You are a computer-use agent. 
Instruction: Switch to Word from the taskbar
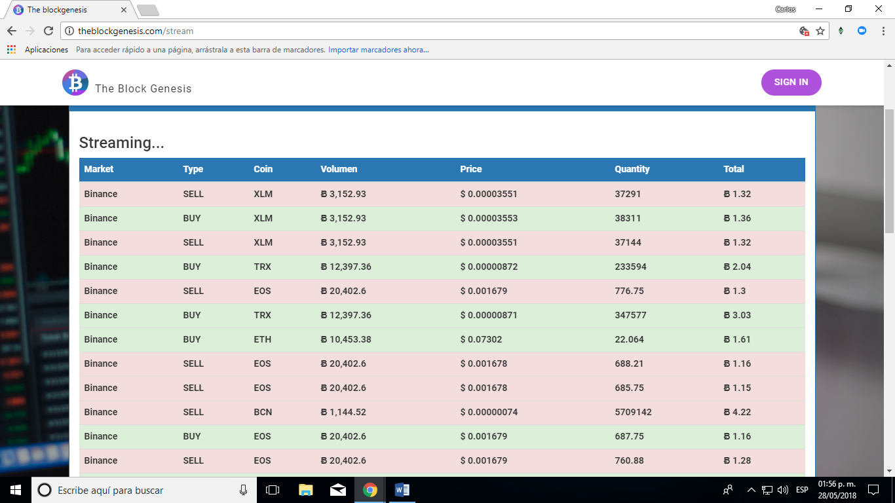(x=402, y=490)
